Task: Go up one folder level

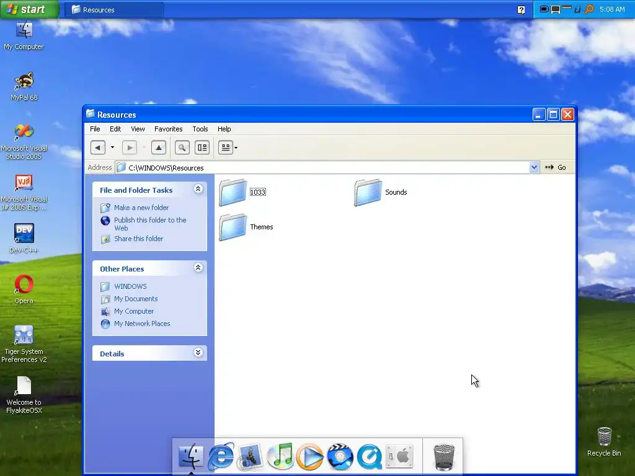Action: click(159, 148)
